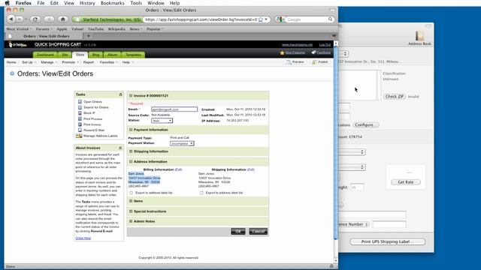Click Print UPS Shipping Label button
The height and width of the screenshot is (270, 481).
388,241
